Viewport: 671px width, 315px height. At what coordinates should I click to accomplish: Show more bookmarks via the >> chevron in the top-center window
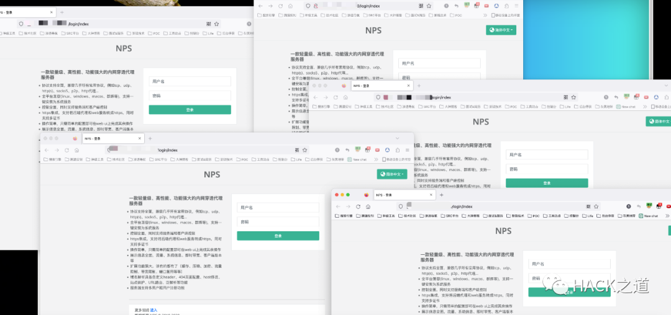pyautogui.click(x=485, y=15)
